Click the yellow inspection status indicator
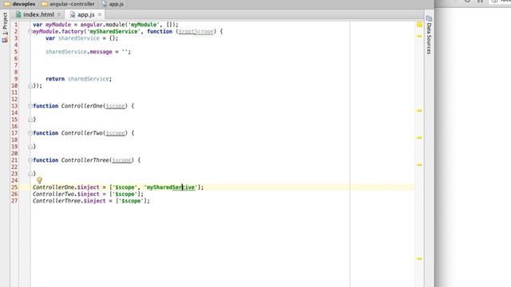 (419, 25)
